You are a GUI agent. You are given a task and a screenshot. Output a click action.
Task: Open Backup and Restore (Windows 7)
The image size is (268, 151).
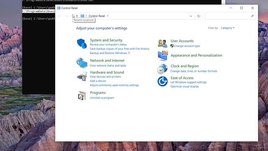coord(110,53)
